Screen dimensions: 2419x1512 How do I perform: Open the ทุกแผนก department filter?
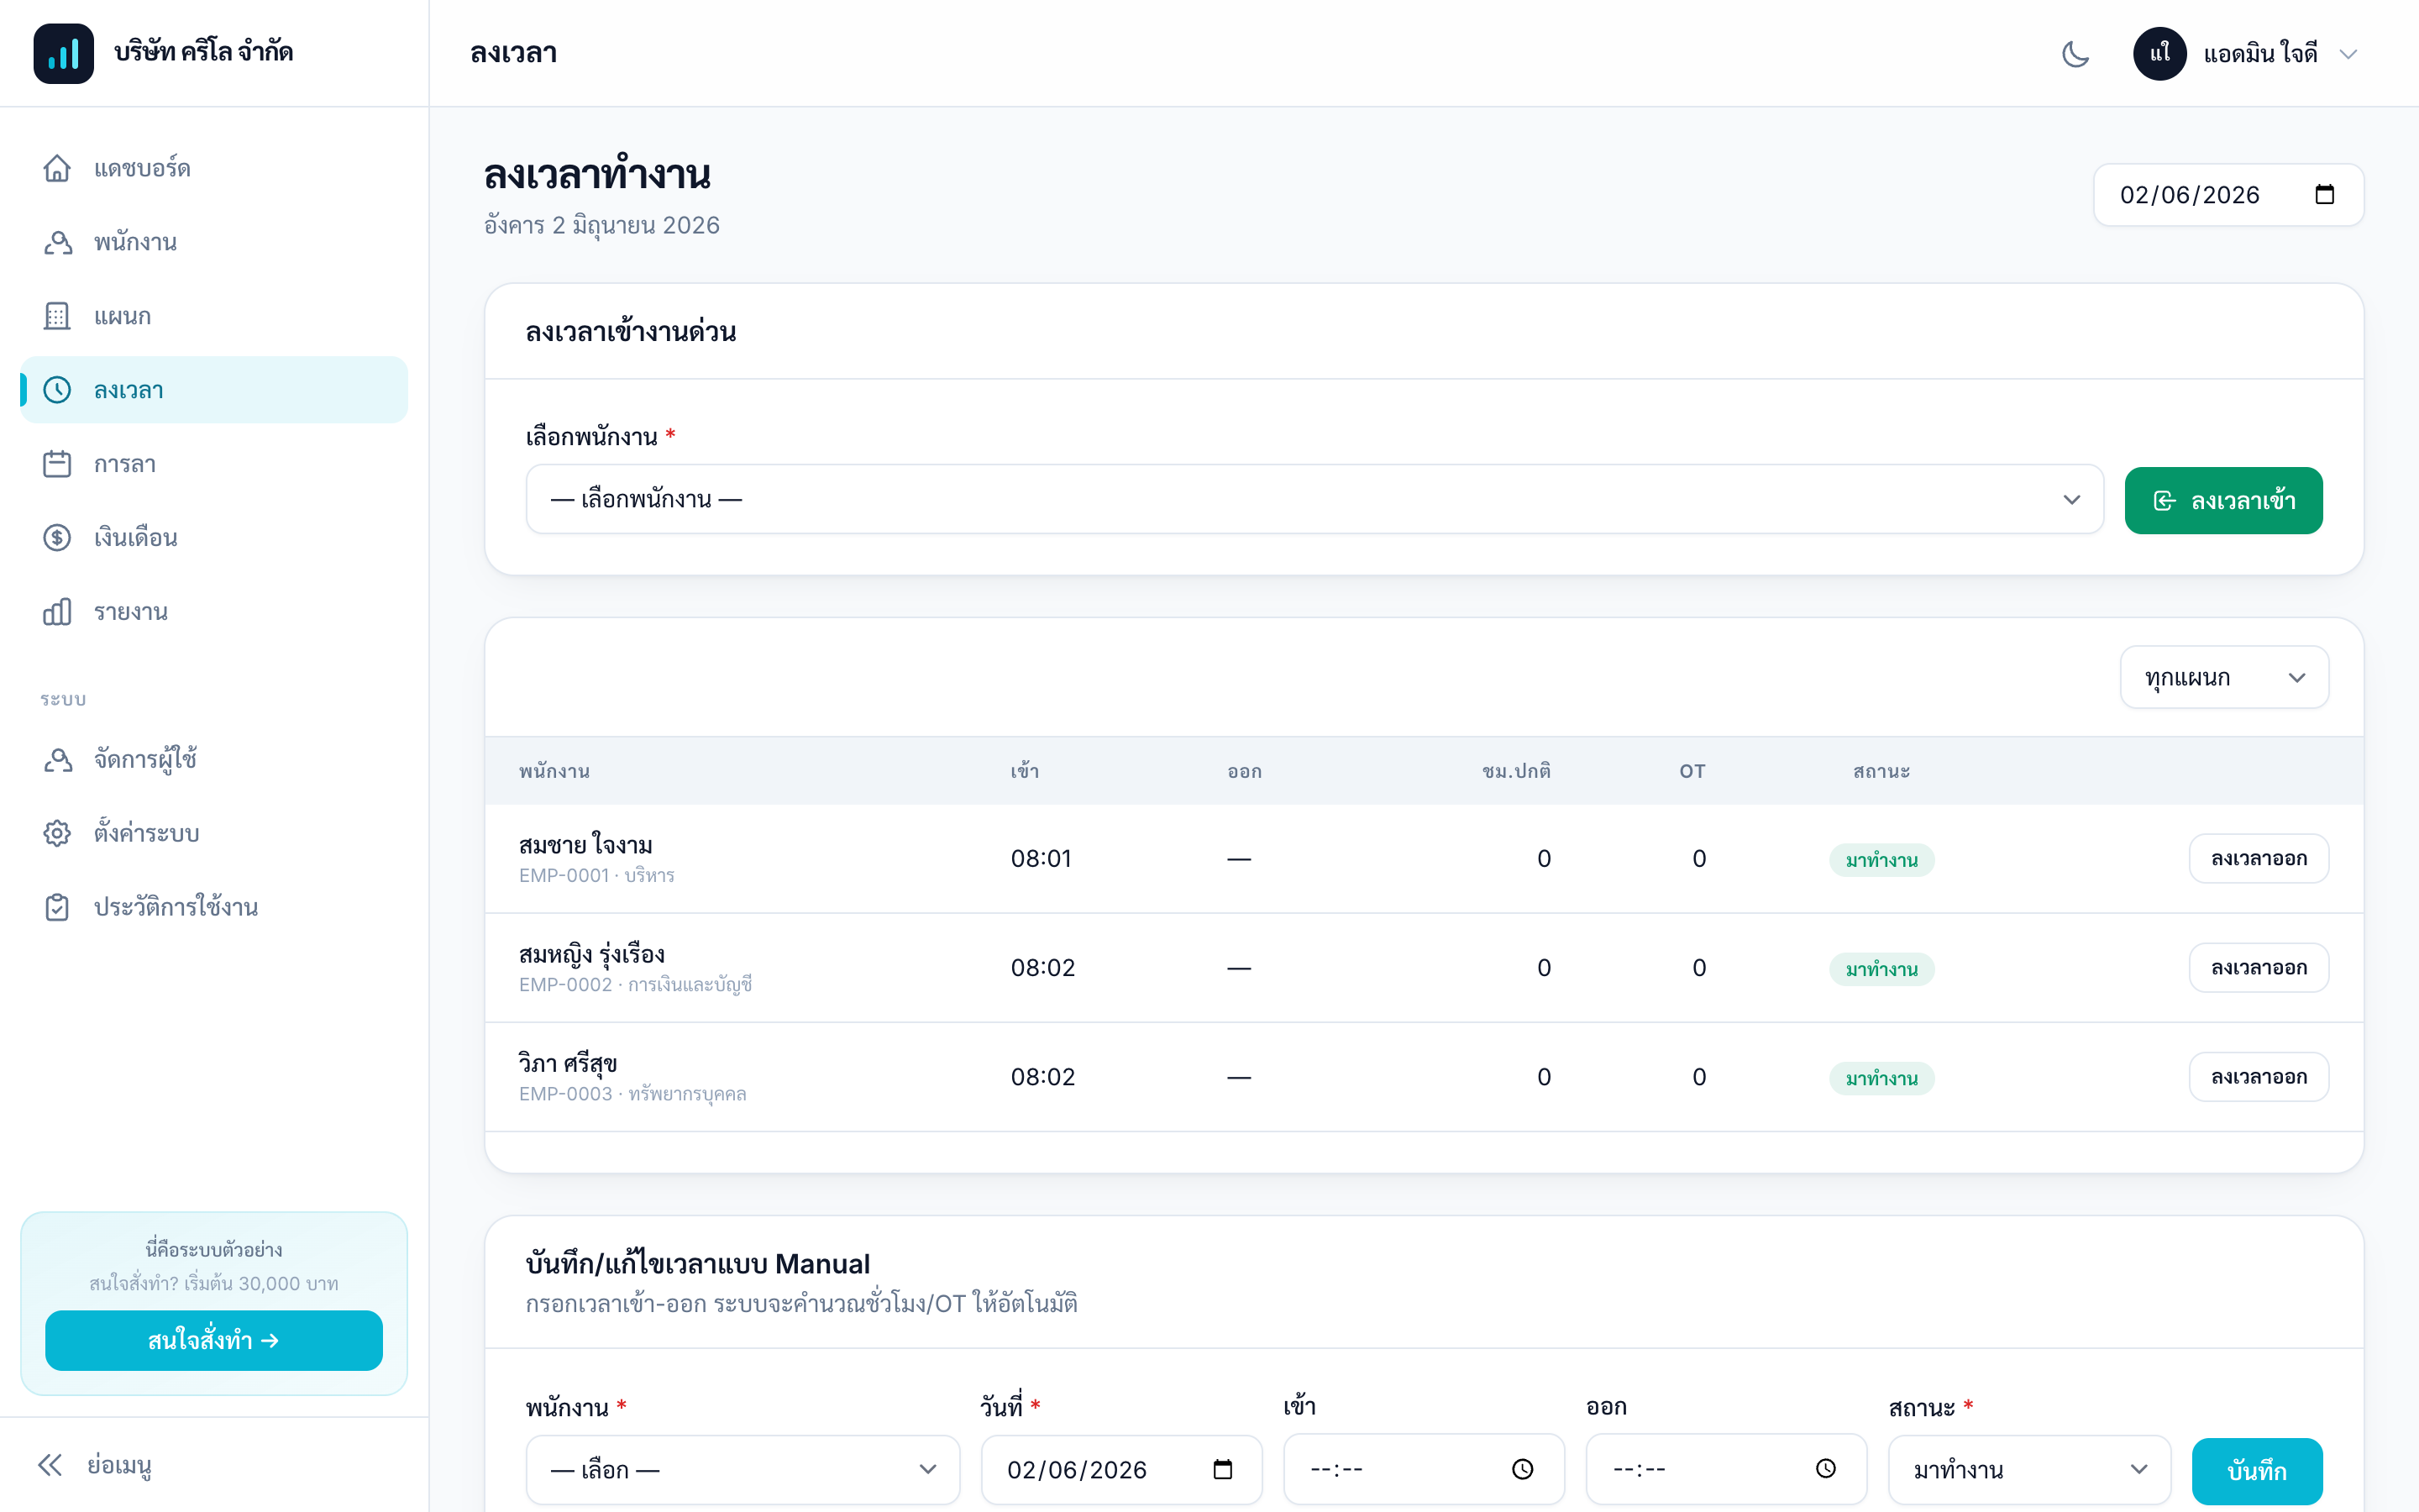[x=2224, y=678]
